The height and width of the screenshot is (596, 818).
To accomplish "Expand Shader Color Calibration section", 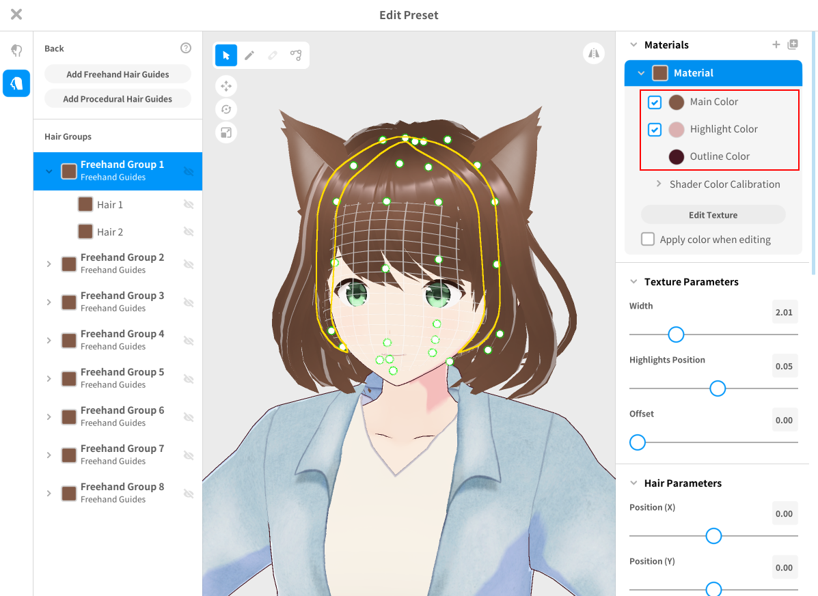I will 659,184.
